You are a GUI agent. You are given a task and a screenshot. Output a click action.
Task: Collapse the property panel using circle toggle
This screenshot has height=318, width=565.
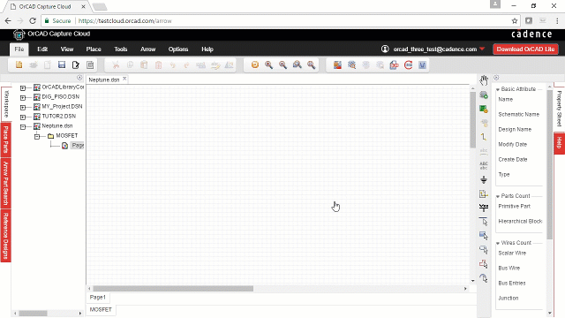(496, 78)
